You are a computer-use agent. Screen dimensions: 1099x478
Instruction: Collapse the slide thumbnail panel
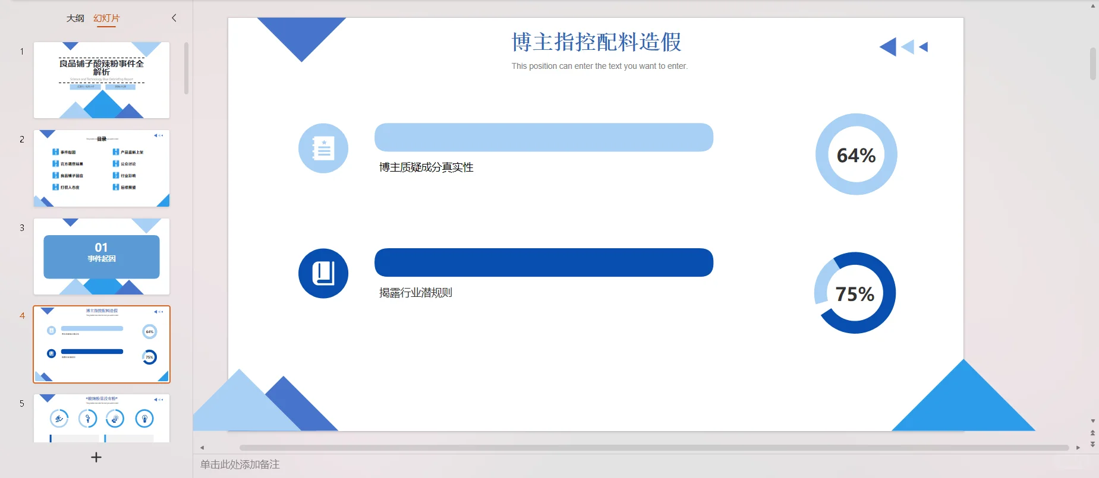[174, 18]
